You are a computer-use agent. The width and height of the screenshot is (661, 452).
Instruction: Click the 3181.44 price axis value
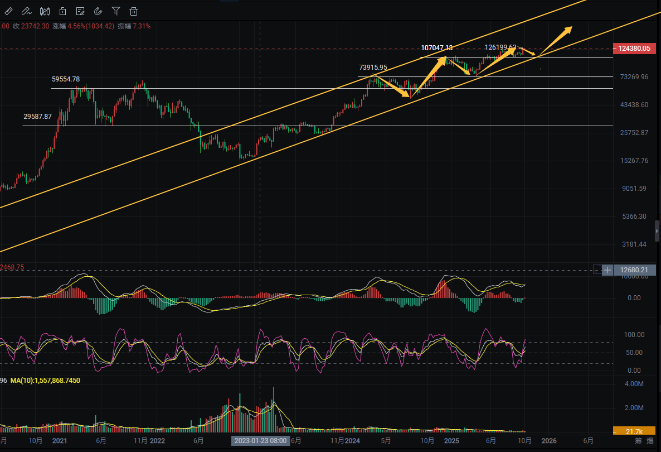[634, 244]
